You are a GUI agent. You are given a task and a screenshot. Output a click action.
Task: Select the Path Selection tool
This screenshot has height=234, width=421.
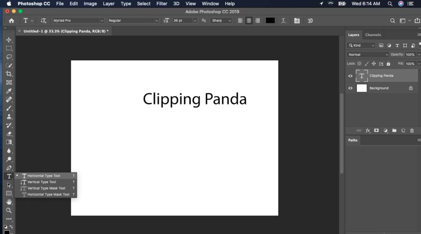coord(9,185)
